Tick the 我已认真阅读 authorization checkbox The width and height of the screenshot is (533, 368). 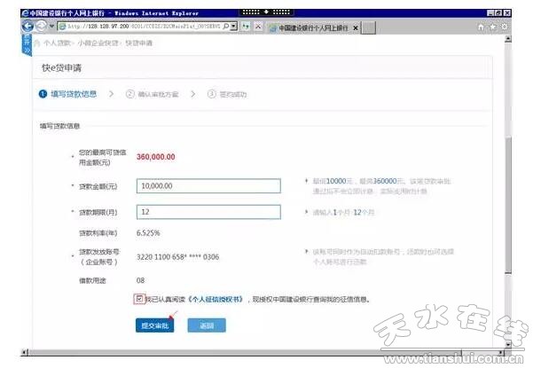pos(138,300)
